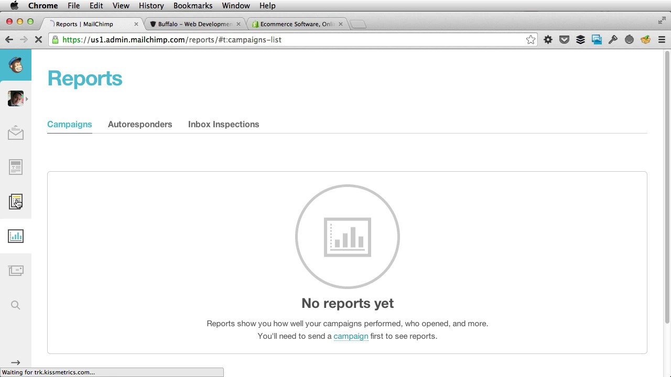The height and width of the screenshot is (377, 671).
Task: Switch to the Campaigns reports tab
Action: pyautogui.click(x=69, y=124)
